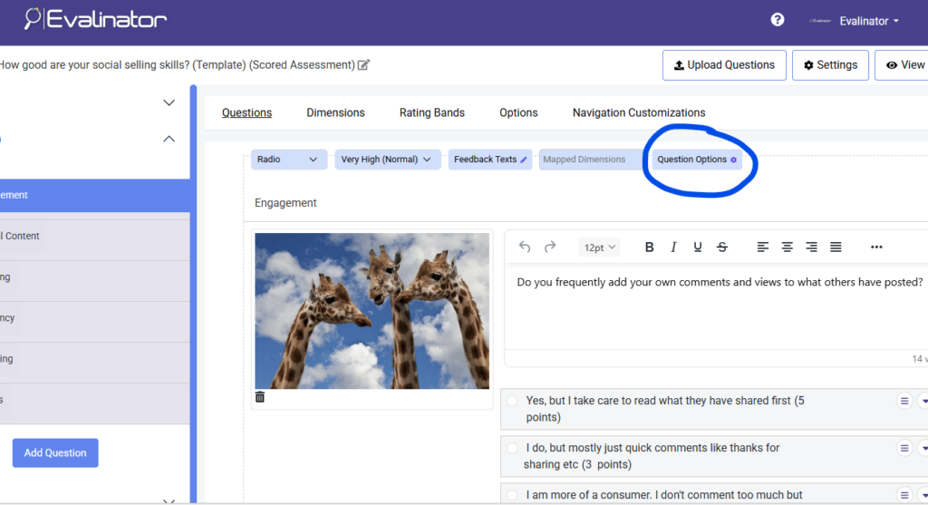Apply underline formatting in editor
928x505 pixels.
(x=697, y=247)
